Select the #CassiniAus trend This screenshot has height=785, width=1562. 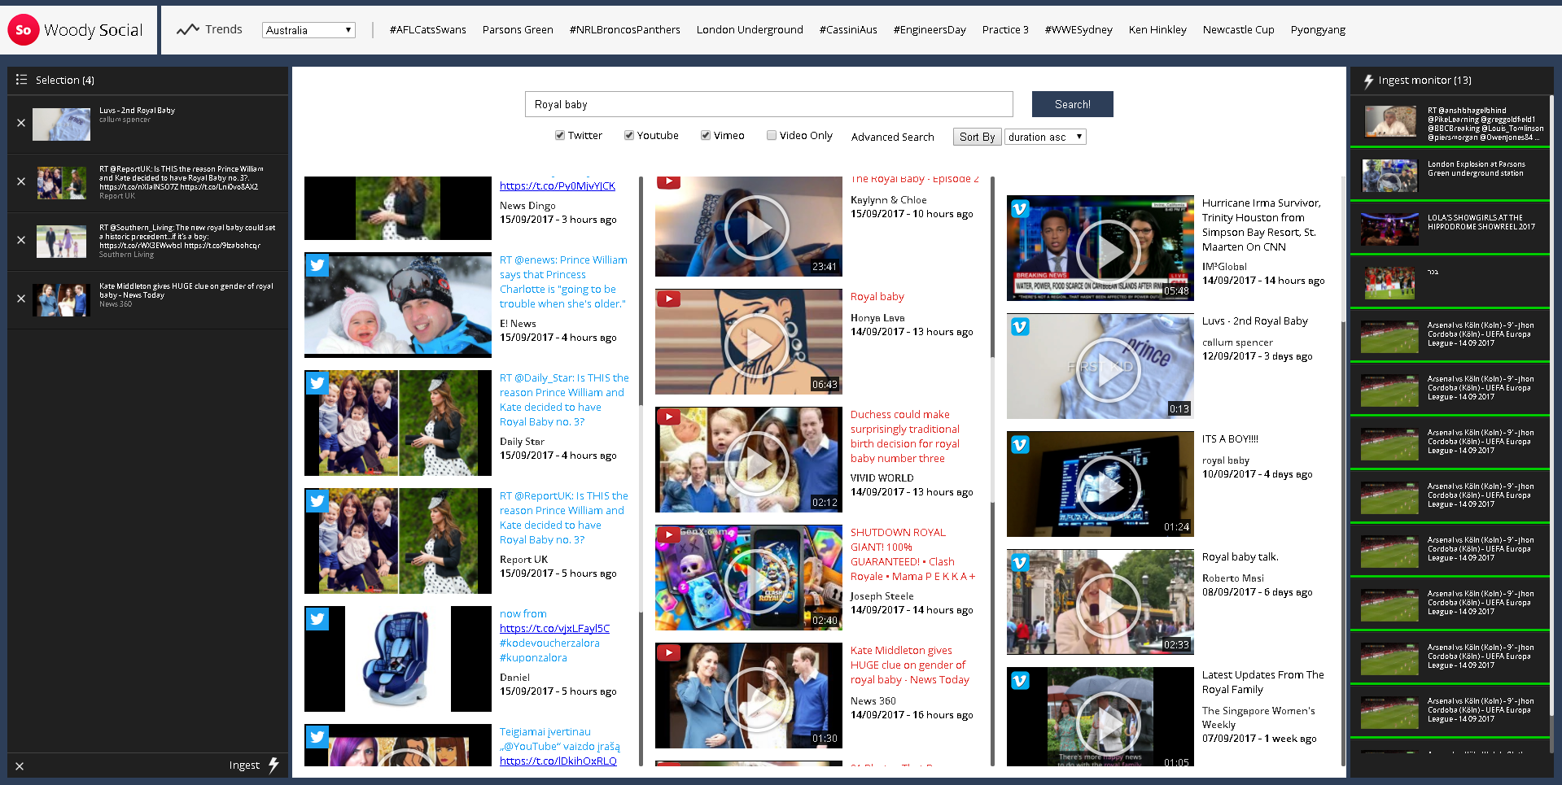pos(848,30)
